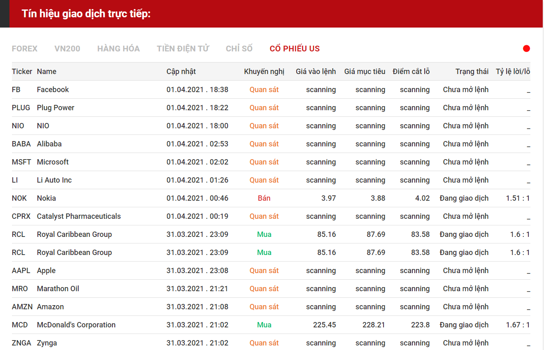Click the update time 01.04.2021 . 18:00 for NIO
544x350 pixels.
pos(198,126)
